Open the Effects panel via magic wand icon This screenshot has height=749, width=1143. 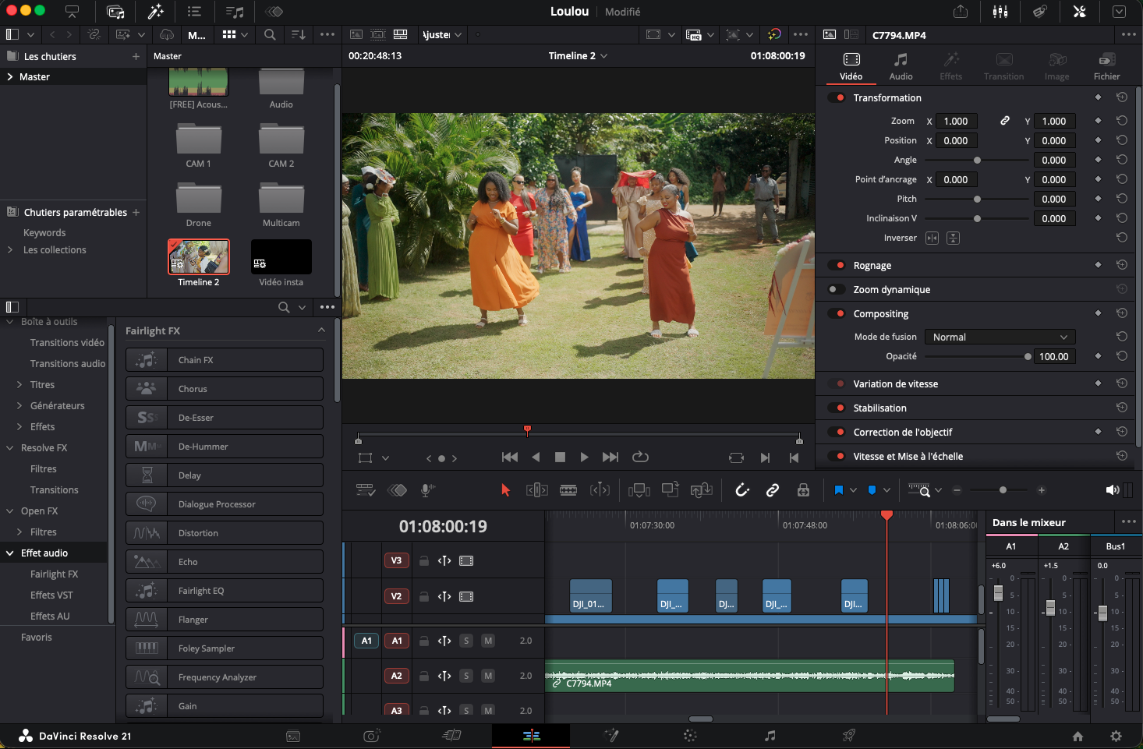click(x=155, y=12)
